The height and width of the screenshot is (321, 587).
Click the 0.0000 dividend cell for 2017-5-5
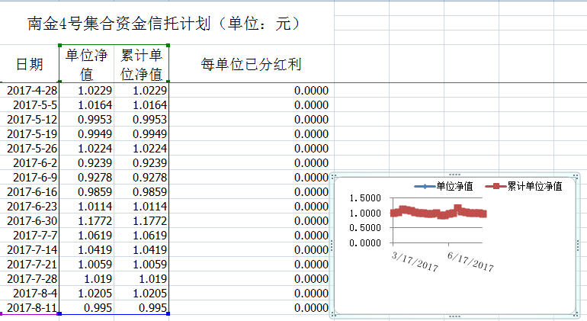(251, 105)
